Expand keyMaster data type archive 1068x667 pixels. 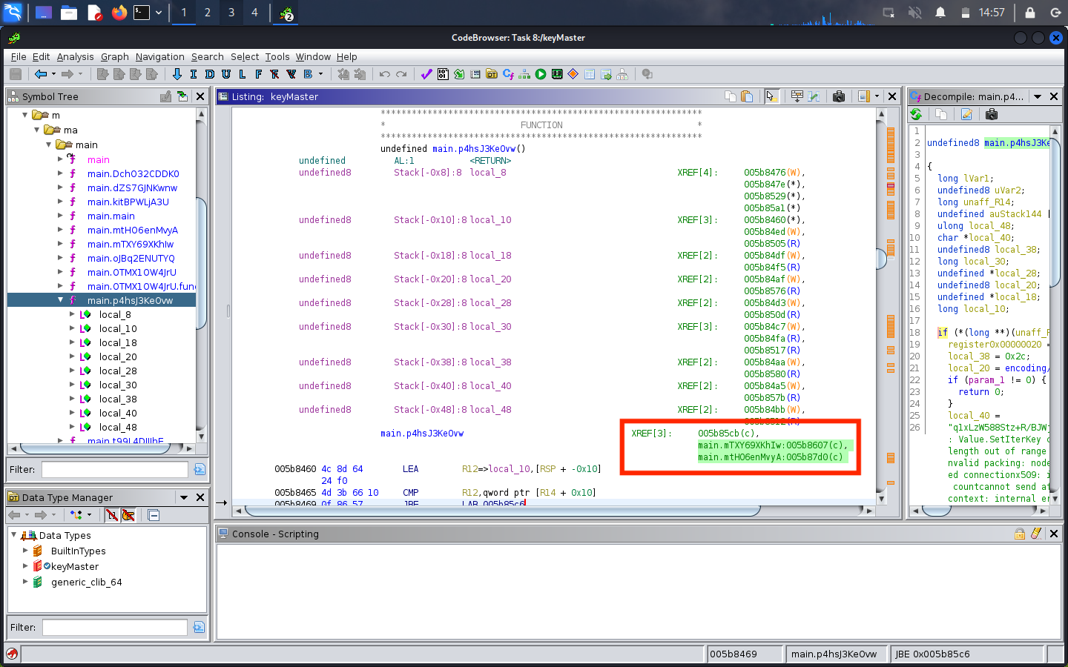tap(25, 566)
